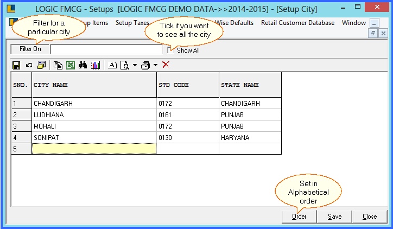Screen dimensions: 393x229
Task: Click the Close button
Action: pyautogui.click(x=370, y=217)
